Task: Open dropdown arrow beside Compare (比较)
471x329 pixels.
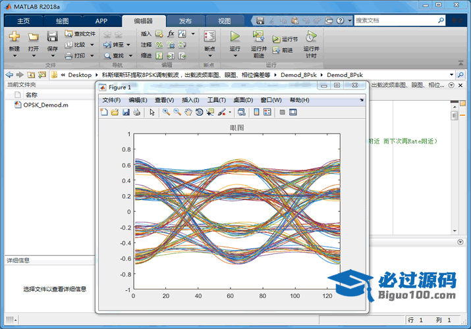Action: pos(92,45)
